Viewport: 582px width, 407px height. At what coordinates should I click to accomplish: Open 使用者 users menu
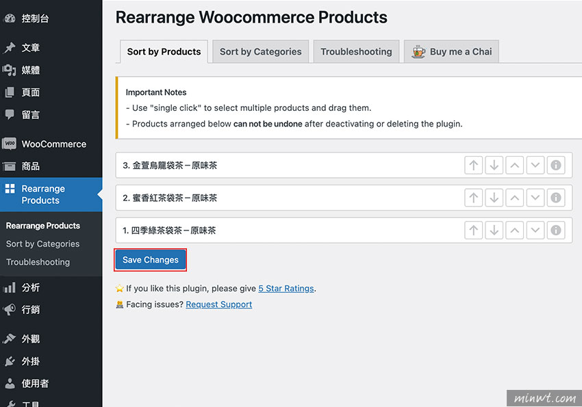(51, 383)
